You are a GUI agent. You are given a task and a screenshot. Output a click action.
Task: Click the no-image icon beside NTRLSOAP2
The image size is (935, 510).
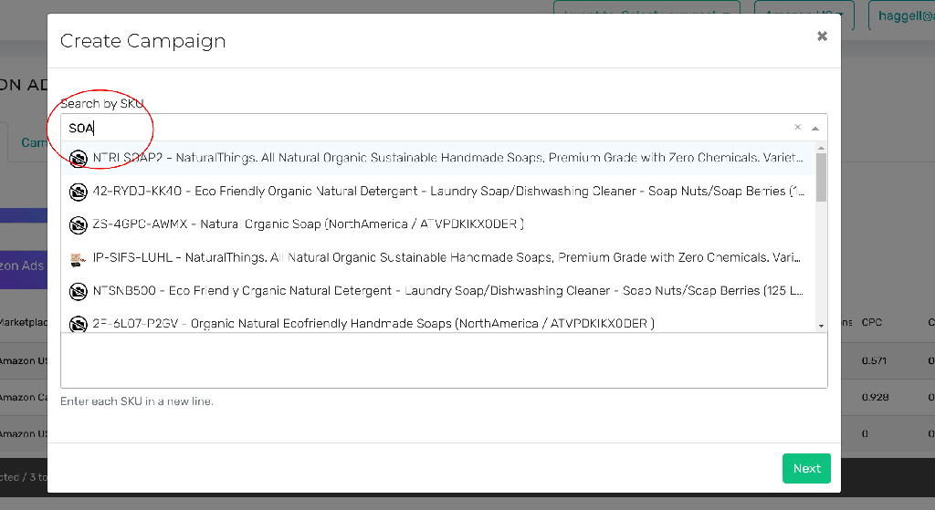(x=79, y=159)
